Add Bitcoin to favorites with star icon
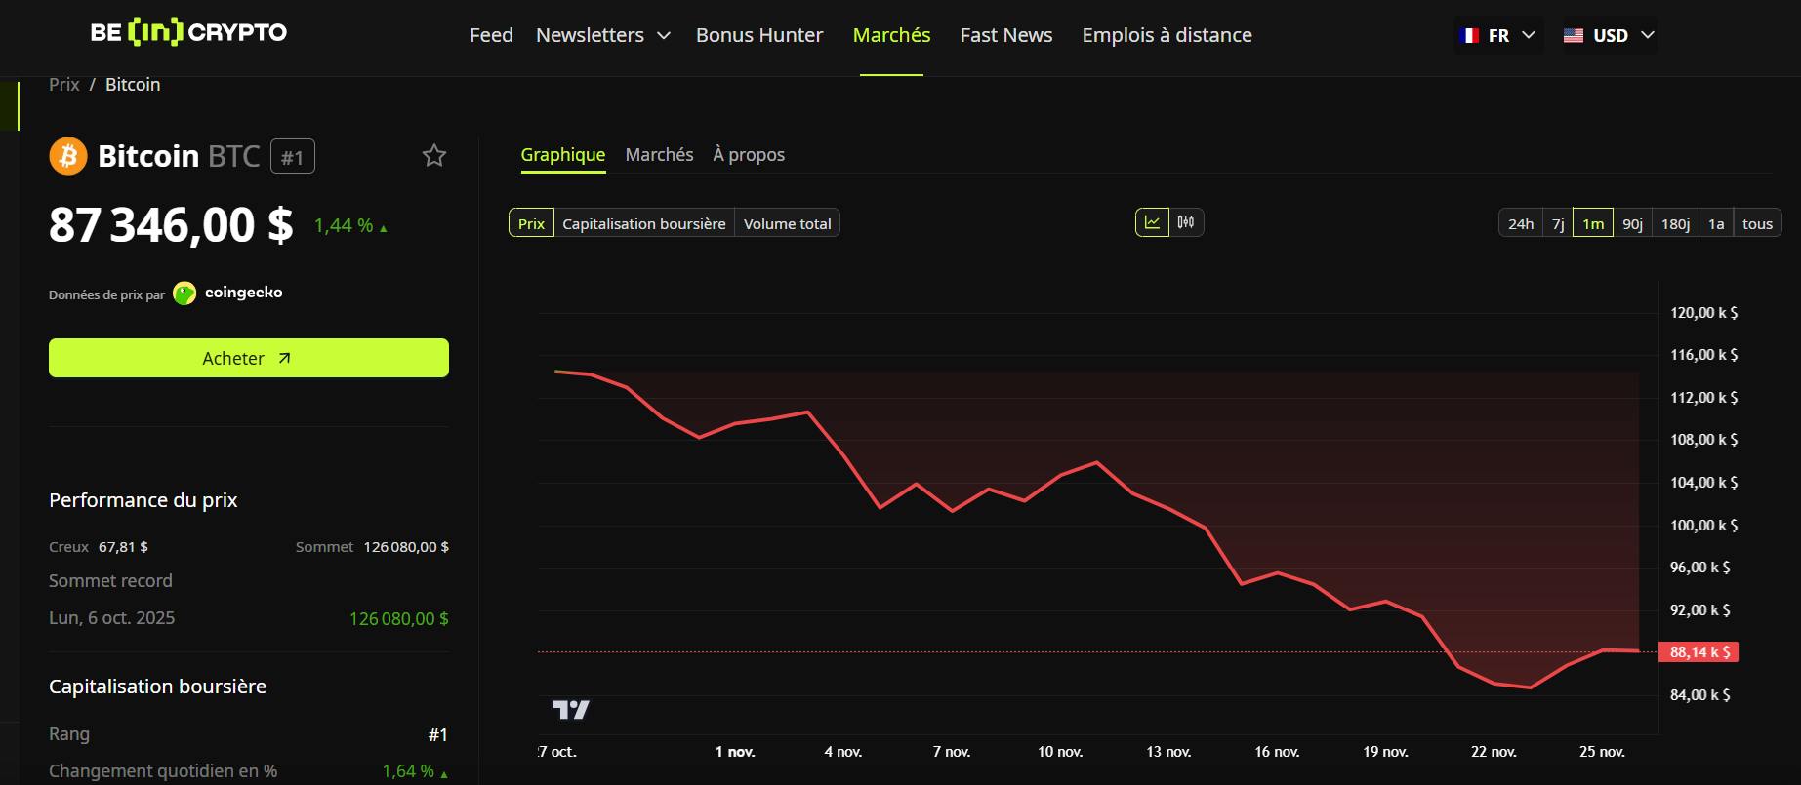The width and height of the screenshot is (1801, 785). click(434, 156)
